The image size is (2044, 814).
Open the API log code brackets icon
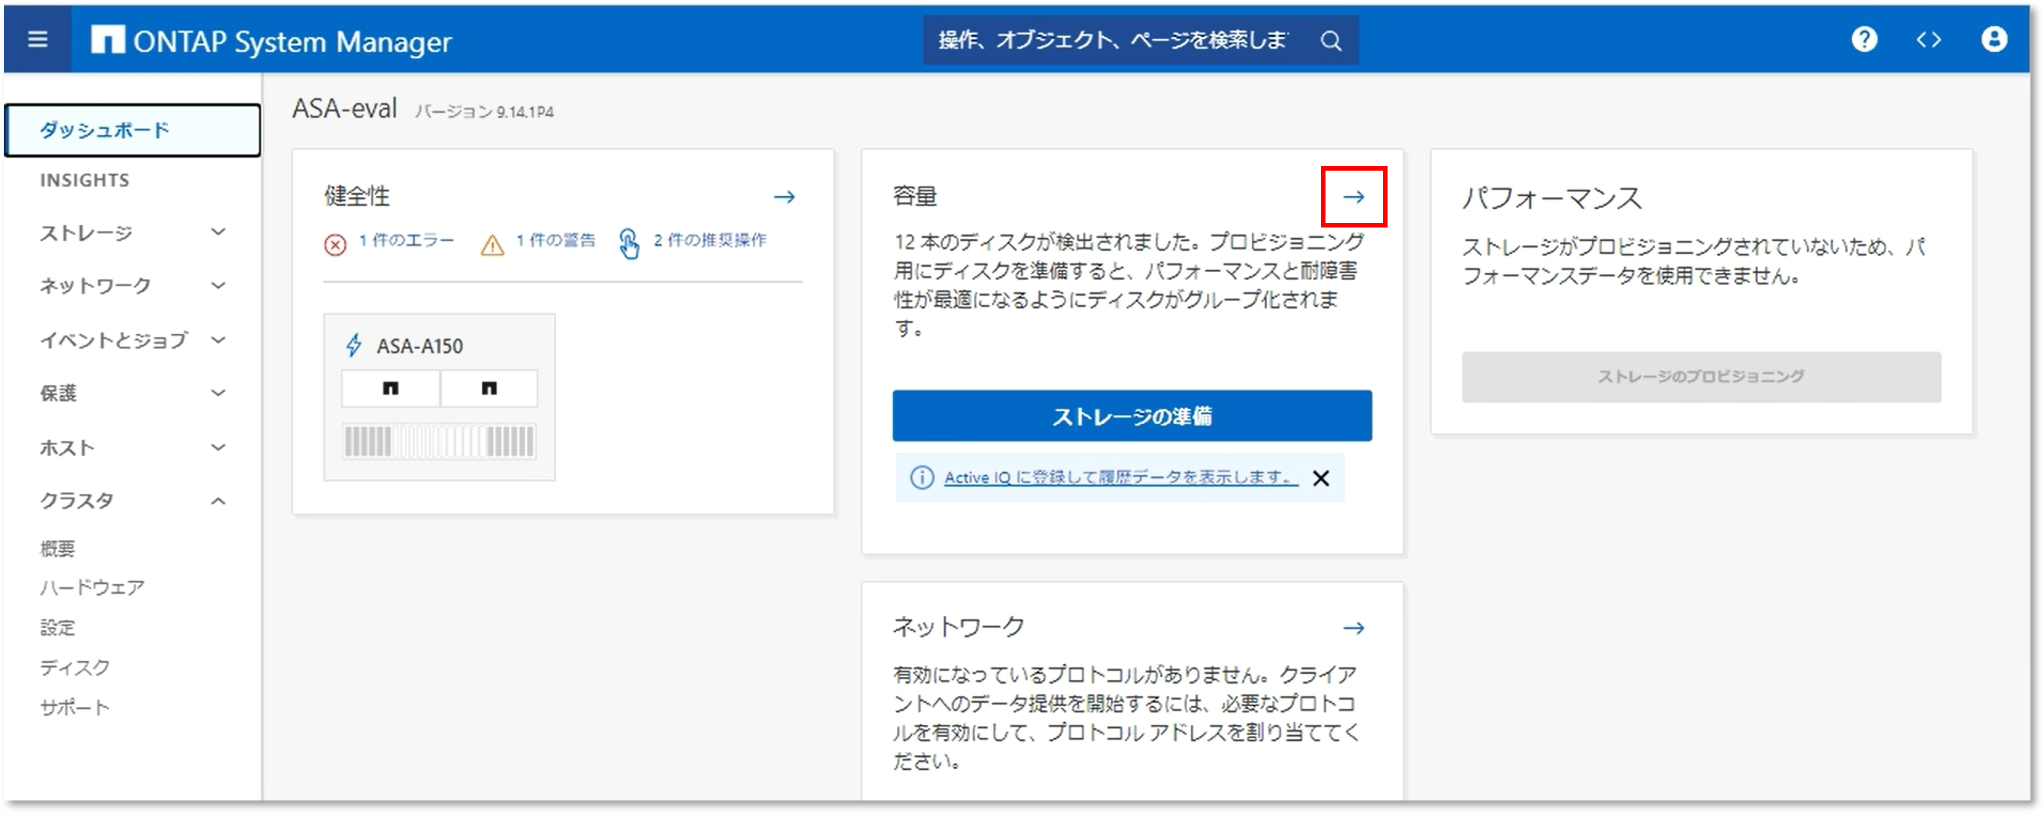[1929, 40]
